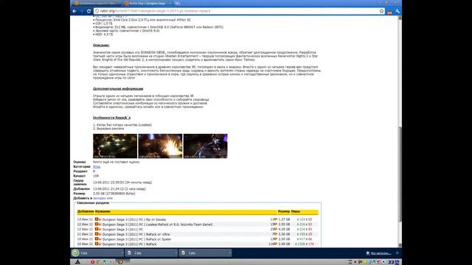The image size is (472, 265).
Task: Open the last 'Dungeon Siege 3 (2011) PC | RePack' link
Action: pos(130,244)
